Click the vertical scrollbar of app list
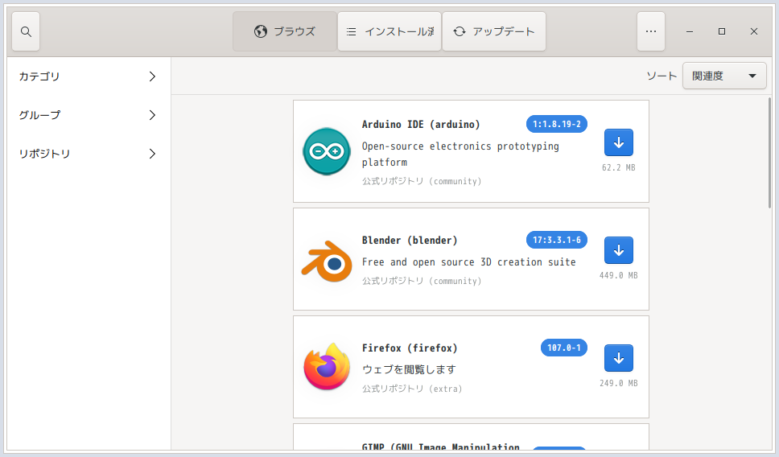Screen dimensions: 779x457 [769, 153]
